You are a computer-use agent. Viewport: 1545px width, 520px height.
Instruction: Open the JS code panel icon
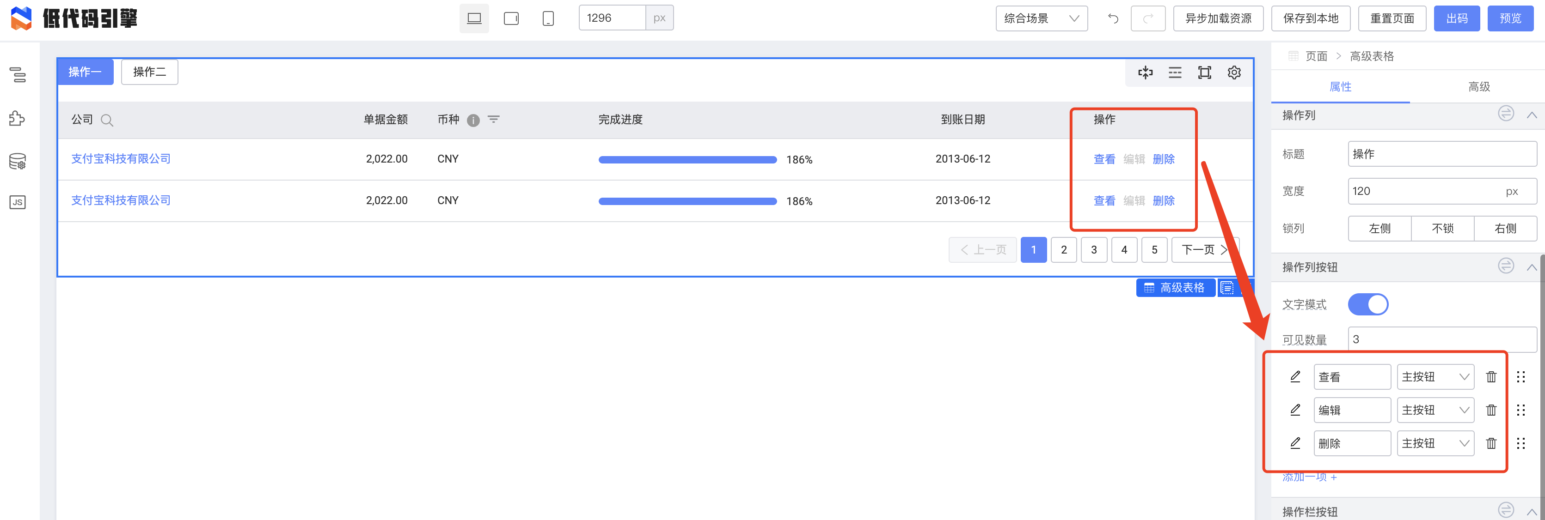(18, 202)
